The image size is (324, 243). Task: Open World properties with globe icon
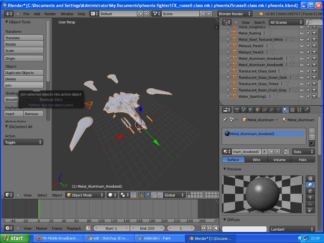pyautogui.click(x=250, y=110)
